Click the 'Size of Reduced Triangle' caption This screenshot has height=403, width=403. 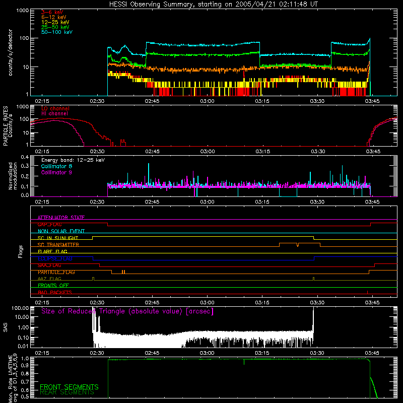coord(127,311)
